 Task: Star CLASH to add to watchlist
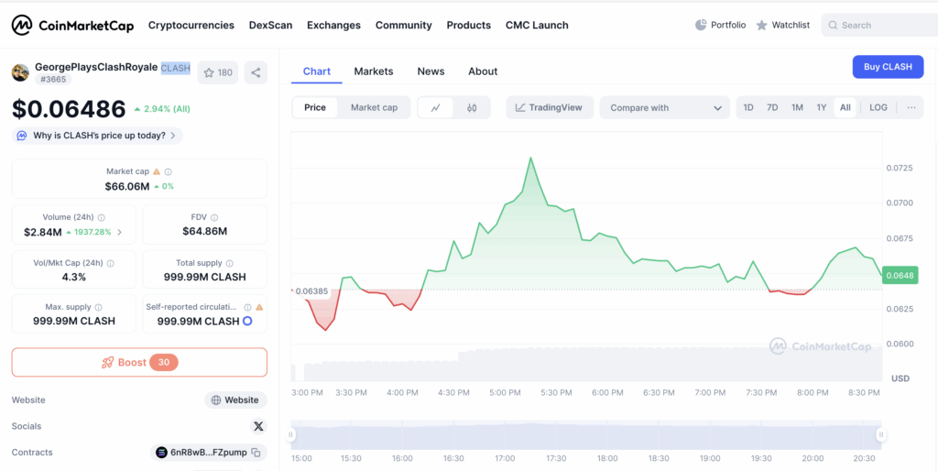tap(218, 72)
